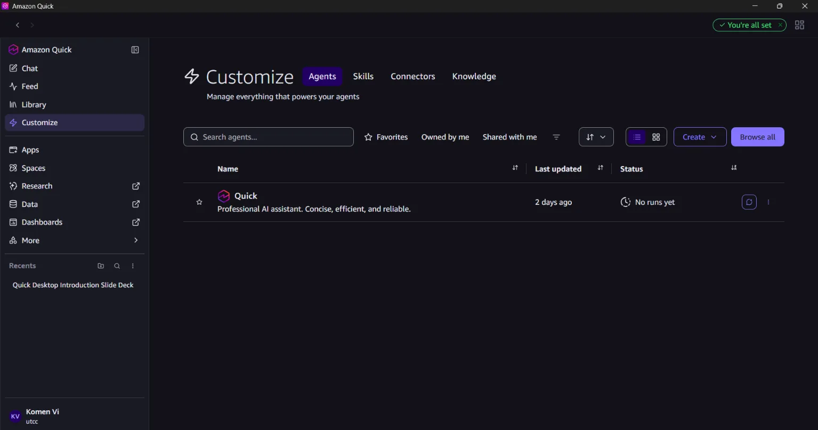Screen dimensions: 818x430
Task: Filter by Shared with me
Action: pos(510,137)
